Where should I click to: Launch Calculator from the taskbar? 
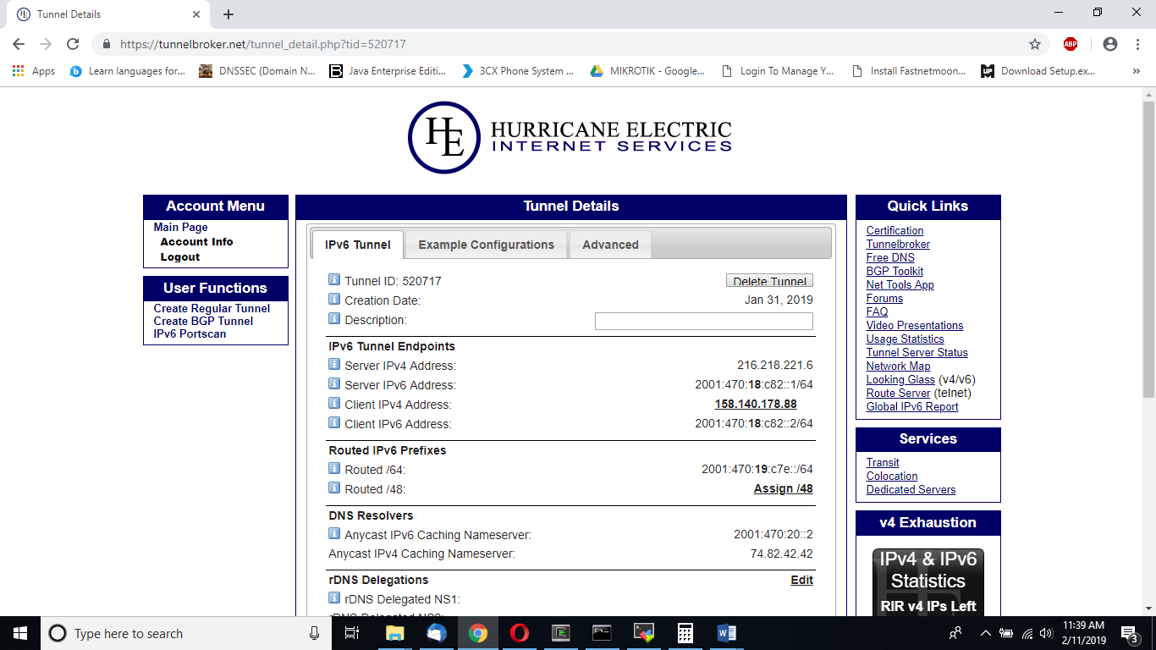[x=685, y=633]
